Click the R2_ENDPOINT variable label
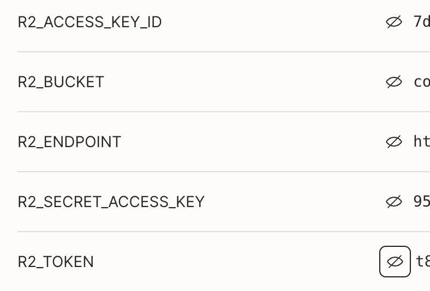430x291 pixels. [69, 142]
